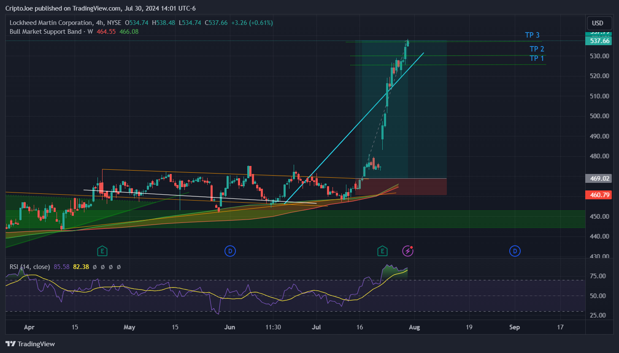The height and width of the screenshot is (353, 619).
Task: Click the +3.26 (+0.61%) change value
Action: click(x=252, y=23)
